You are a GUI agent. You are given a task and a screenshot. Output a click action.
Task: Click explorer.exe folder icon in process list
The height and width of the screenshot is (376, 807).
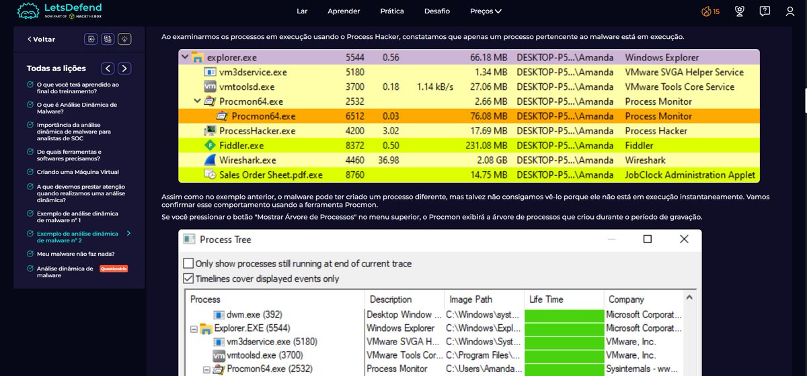click(x=198, y=57)
